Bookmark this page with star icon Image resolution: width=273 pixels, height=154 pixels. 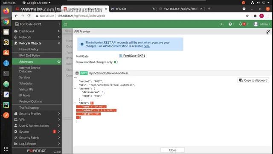tap(247, 16)
